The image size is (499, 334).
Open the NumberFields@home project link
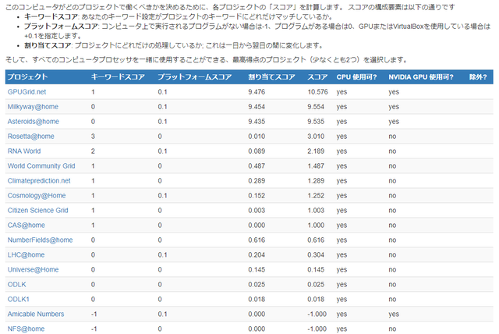pos(40,240)
